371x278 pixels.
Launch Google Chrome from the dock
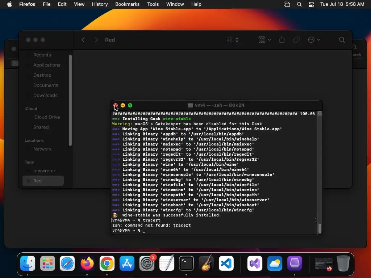click(107, 263)
